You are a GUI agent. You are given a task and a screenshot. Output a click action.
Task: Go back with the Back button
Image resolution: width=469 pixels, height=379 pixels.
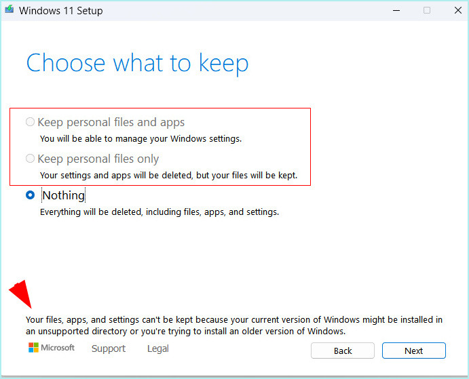point(343,351)
